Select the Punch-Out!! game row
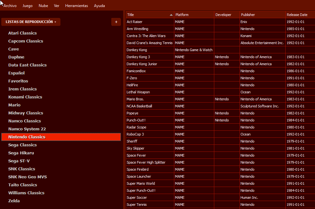315x209 pixels. (x=220, y=120)
